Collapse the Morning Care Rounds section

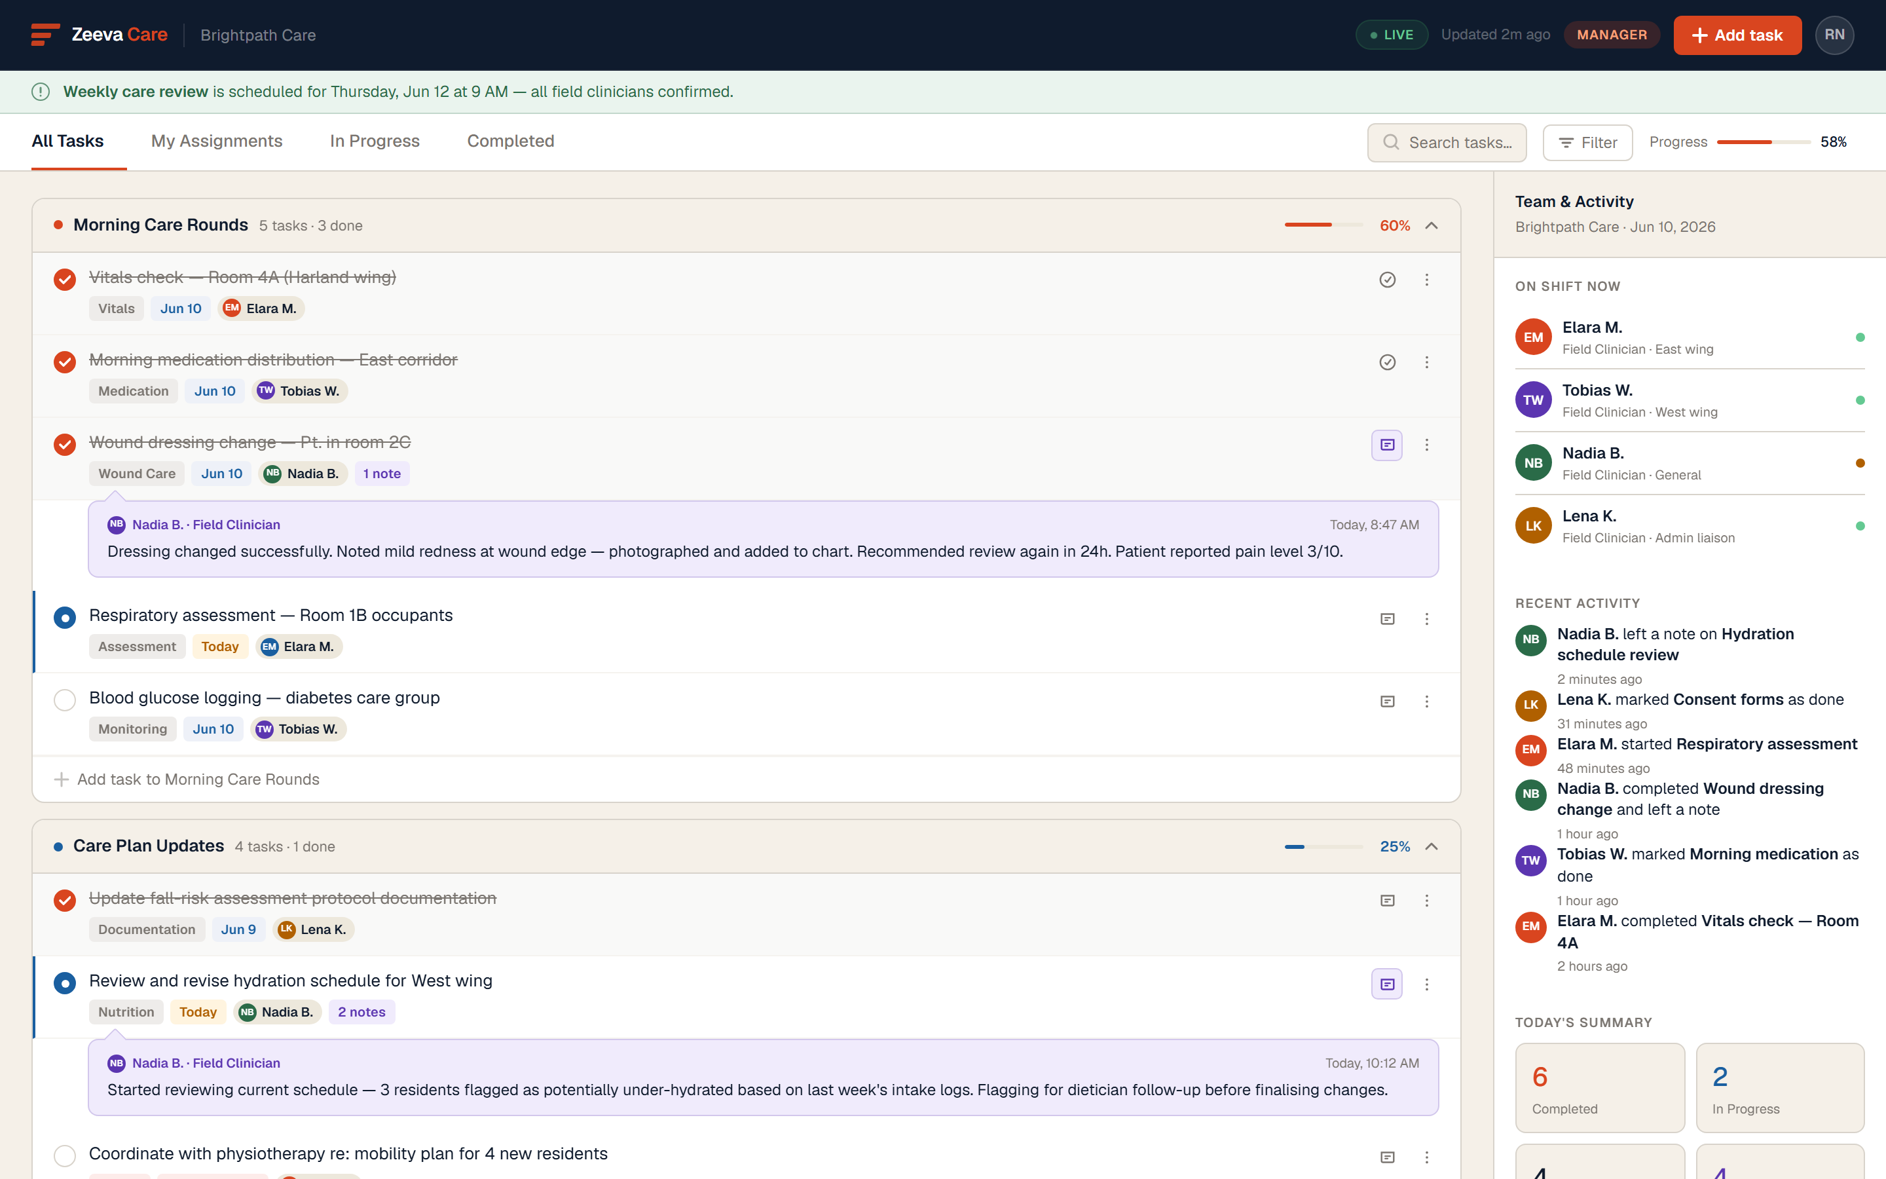pos(1432,226)
